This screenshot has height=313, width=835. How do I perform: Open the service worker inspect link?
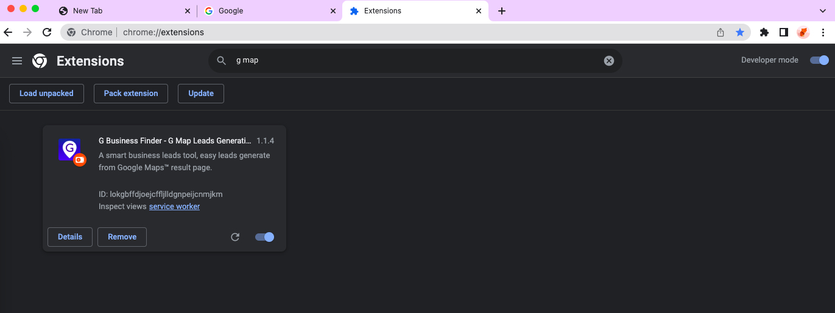174,207
